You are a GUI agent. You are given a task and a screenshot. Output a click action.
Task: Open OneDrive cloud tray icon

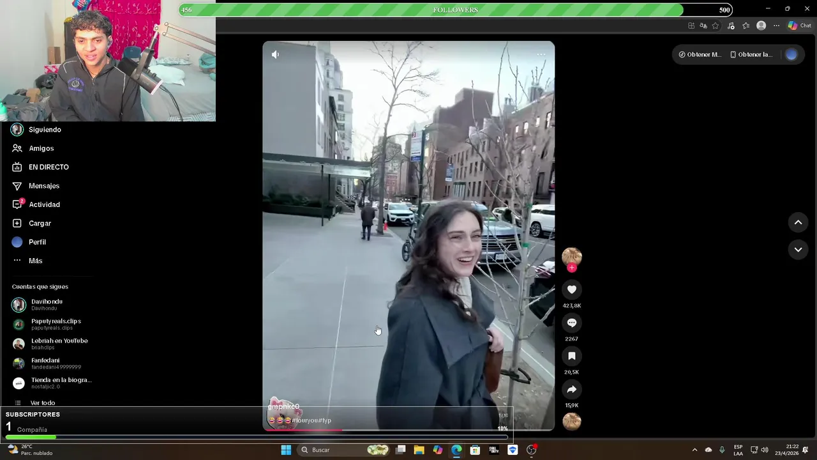708,450
